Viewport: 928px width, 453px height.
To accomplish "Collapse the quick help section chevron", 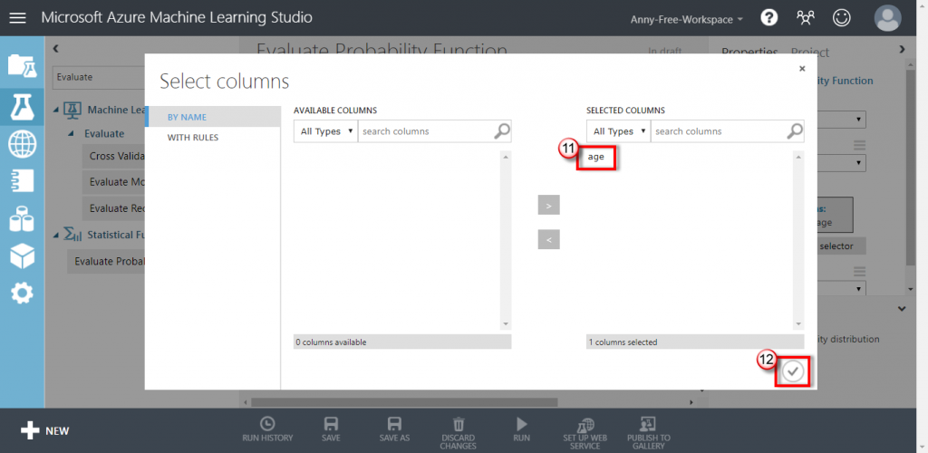I will coord(902,309).
